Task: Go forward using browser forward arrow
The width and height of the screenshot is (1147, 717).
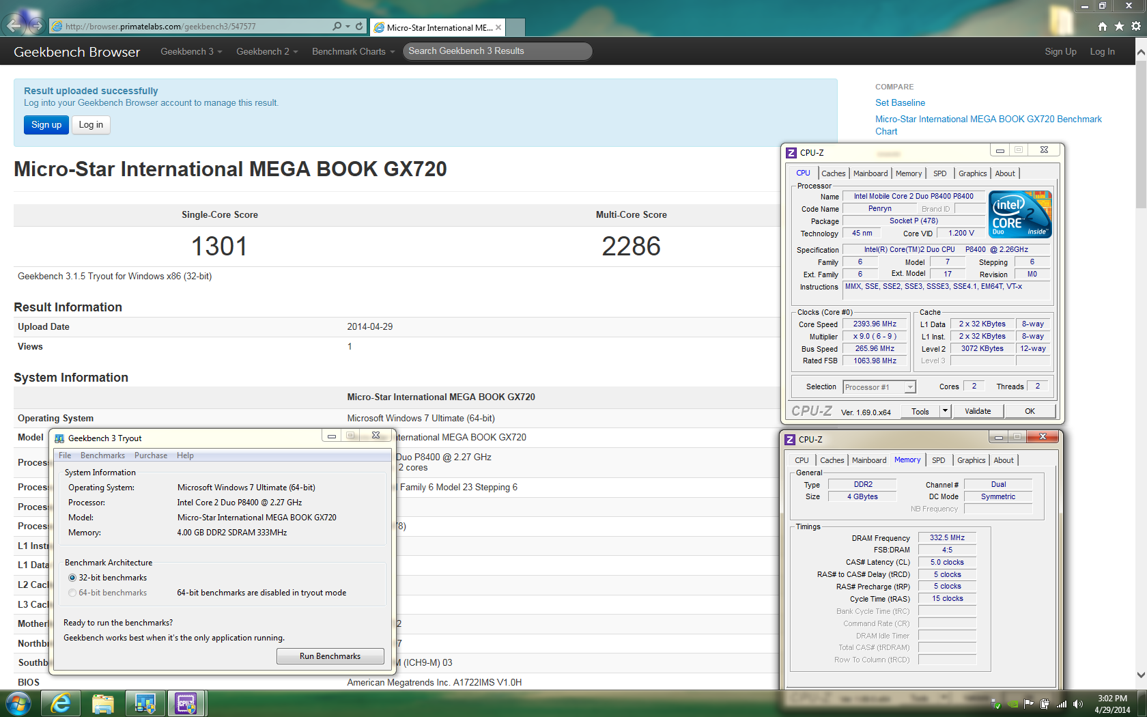Action: [37, 26]
